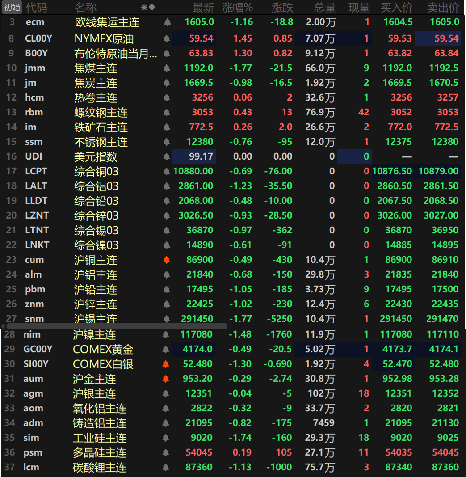Screen dimensions: 466x477
Task: Select the 多晶硅主连 row code psm
Action: 33,452
